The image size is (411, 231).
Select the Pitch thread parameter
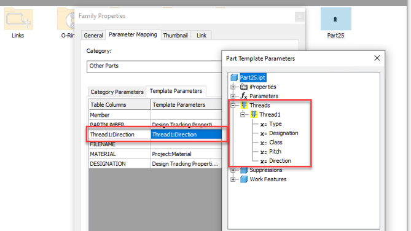[275, 152]
